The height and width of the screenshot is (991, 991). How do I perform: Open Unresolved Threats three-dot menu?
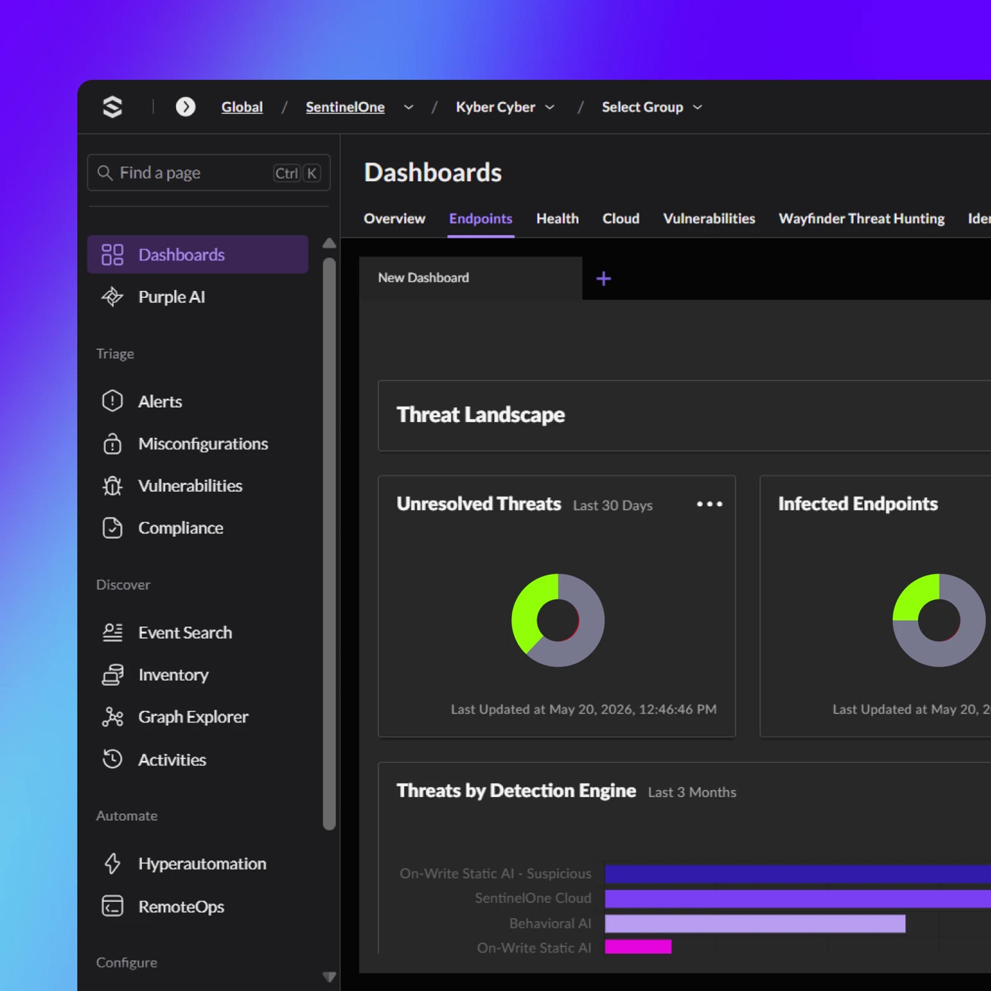click(x=710, y=504)
